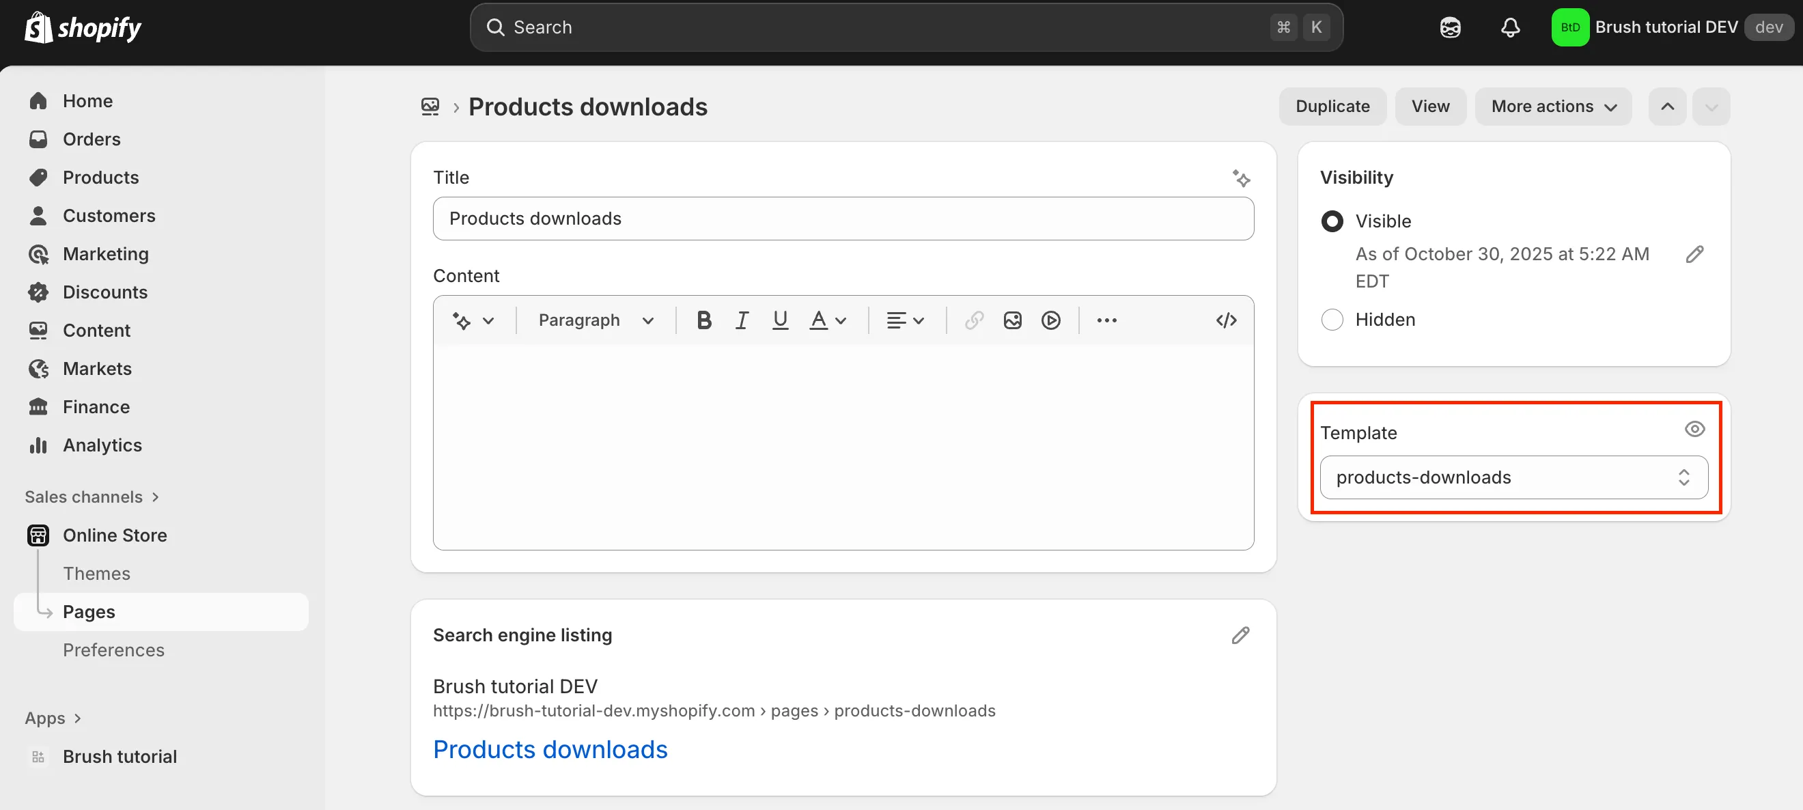Open AI assist sparkle icon near Title

1241,178
